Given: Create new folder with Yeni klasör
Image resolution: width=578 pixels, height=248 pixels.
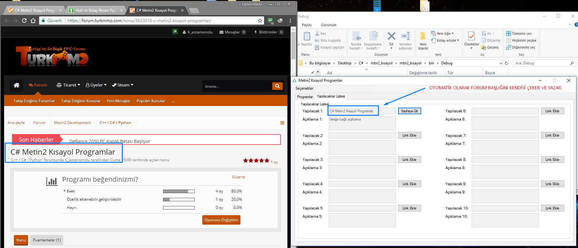Looking at the screenshot, I should coord(423,40).
